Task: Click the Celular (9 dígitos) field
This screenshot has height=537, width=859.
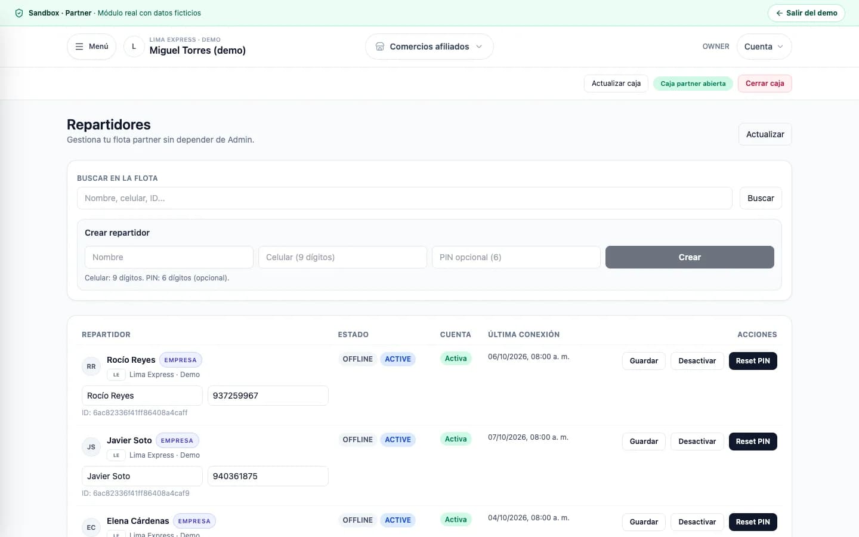Action: pos(342,257)
